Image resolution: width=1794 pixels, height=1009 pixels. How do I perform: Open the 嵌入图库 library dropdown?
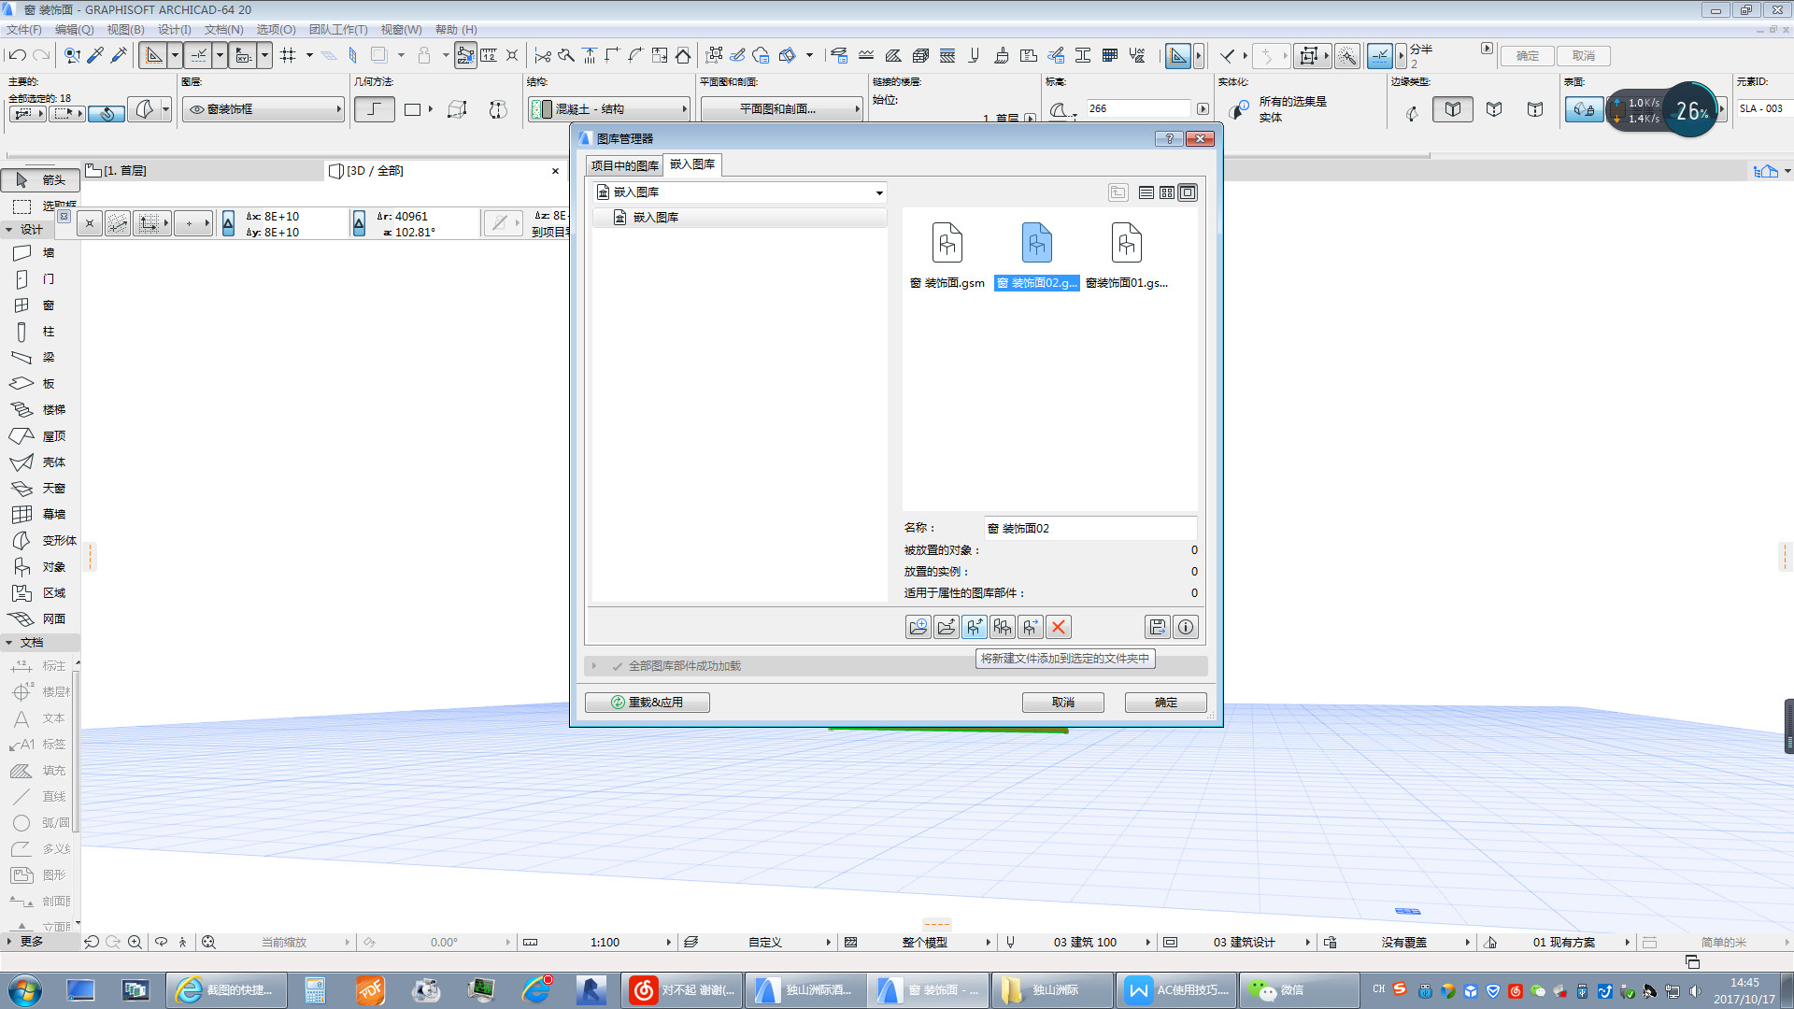740,192
